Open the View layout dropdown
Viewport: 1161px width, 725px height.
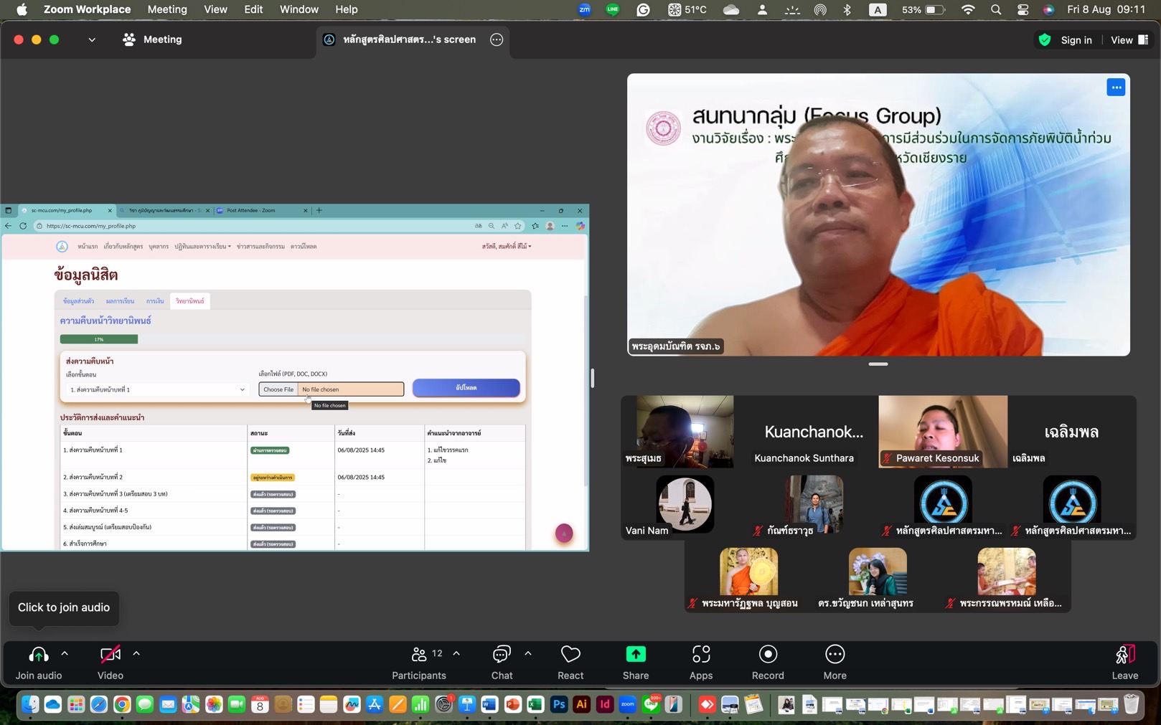(1129, 40)
